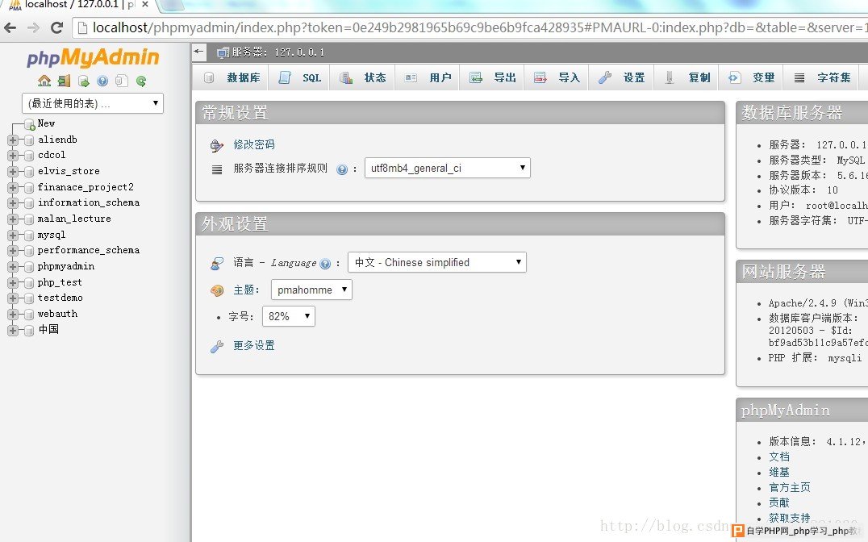Image resolution: width=868 pixels, height=542 pixels.
Task: Switch to the 用户 tab
Action: click(x=428, y=77)
